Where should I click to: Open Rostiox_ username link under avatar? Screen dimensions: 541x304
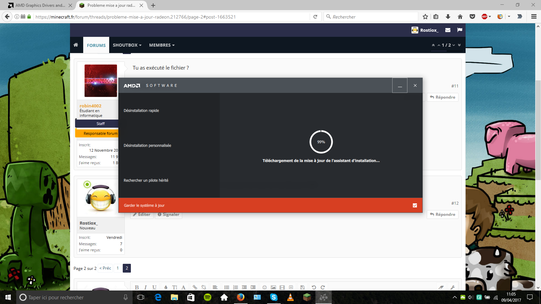coord(89,223)
